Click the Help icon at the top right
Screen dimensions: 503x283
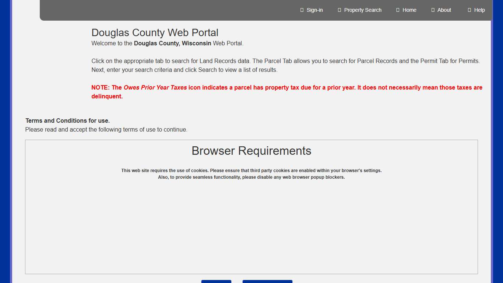469,10
